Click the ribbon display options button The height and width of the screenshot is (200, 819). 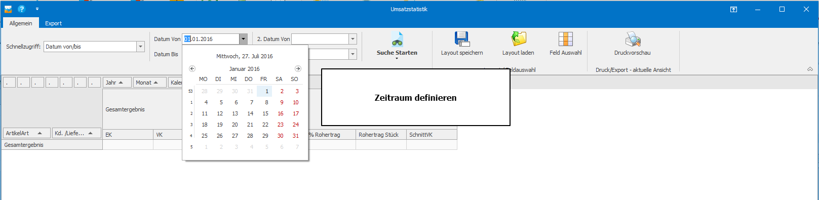coord(733,9)
